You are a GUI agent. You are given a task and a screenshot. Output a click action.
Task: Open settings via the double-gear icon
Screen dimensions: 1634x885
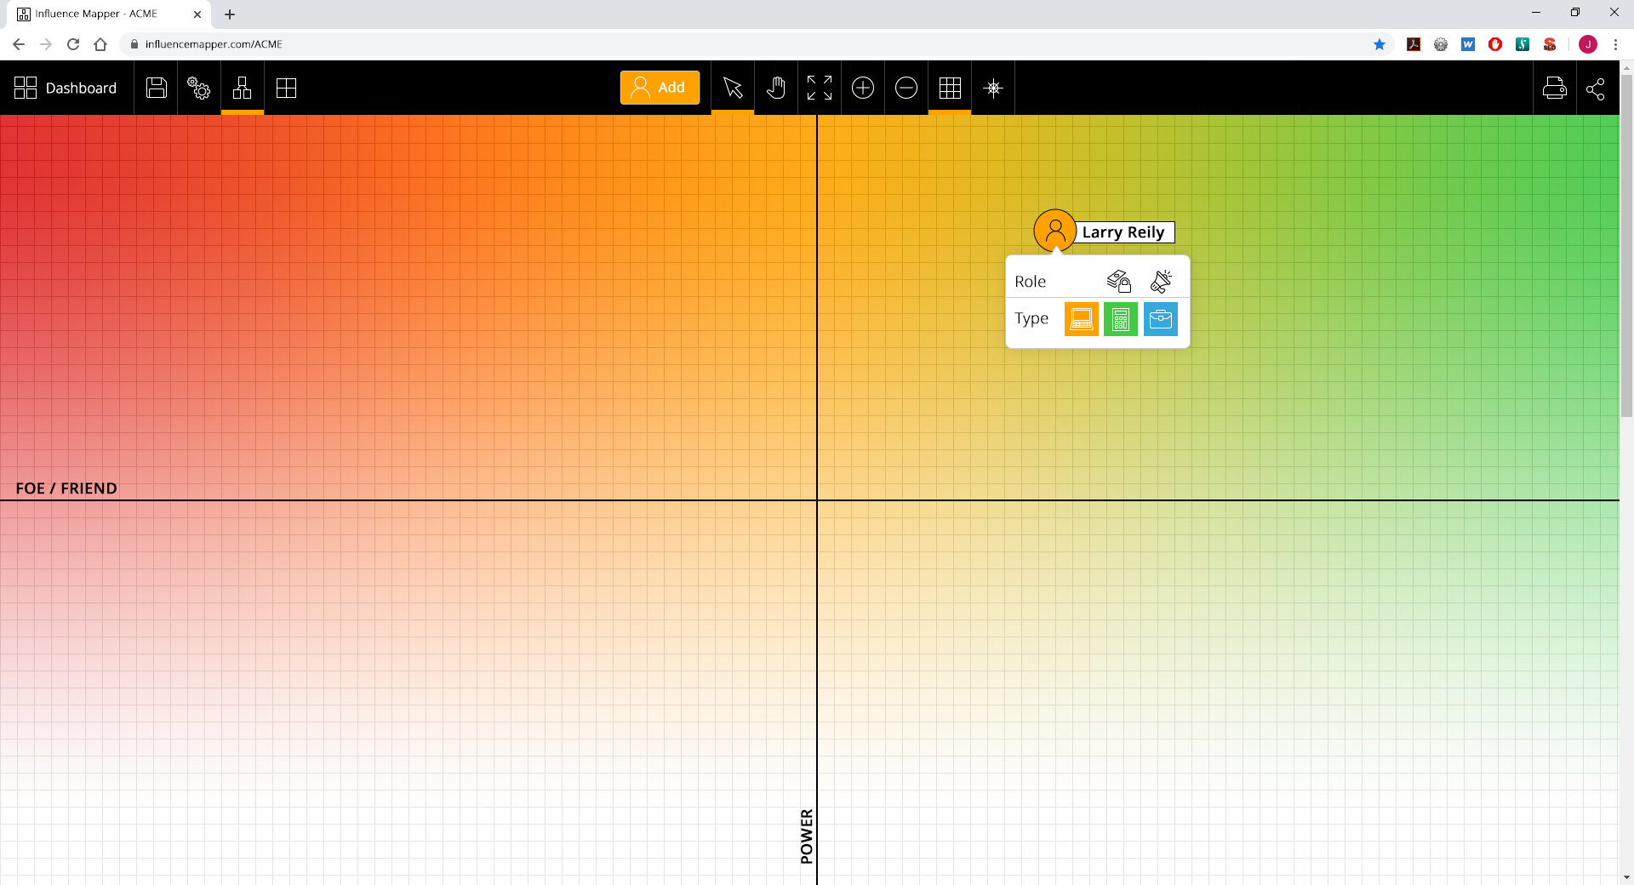click(199, 88)
